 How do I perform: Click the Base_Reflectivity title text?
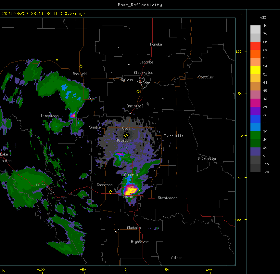coord(140,5)
